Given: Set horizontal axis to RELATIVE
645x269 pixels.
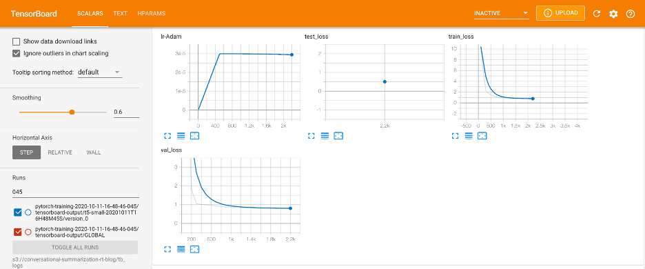Looking at the screenshot, I should (60, 152).
